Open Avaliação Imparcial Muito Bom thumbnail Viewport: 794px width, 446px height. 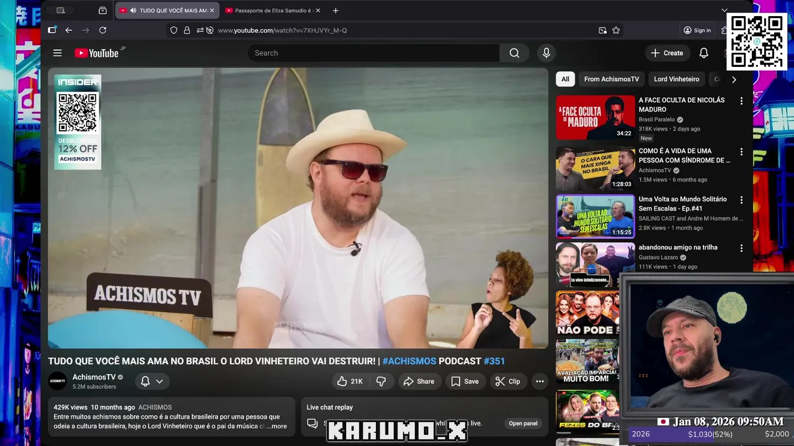tap(587, 361)
